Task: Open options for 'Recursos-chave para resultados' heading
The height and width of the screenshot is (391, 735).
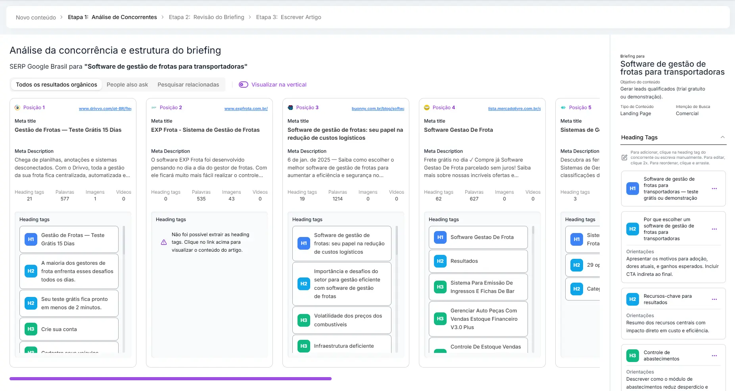Action: point(714,299)
